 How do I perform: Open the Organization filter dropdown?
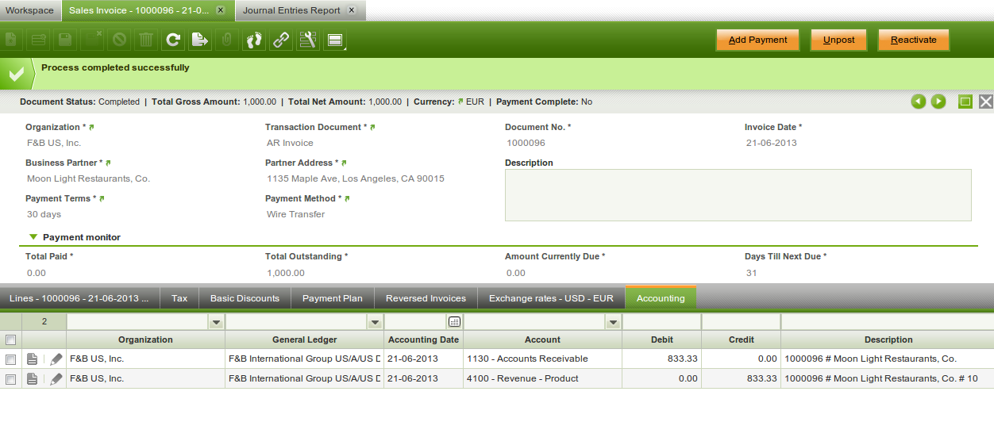click(215, 322)
